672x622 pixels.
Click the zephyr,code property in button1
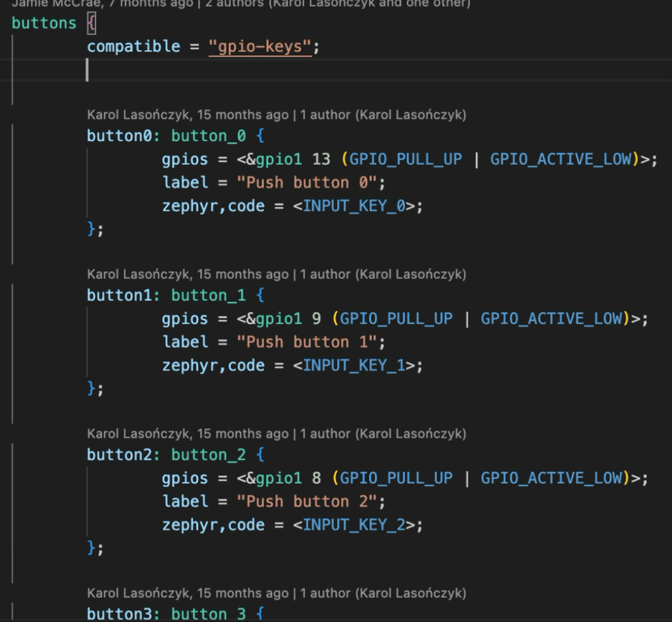(213, 365)
